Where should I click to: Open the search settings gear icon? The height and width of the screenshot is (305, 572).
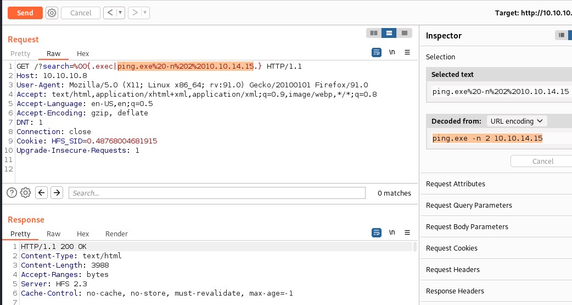click(25, 193)
